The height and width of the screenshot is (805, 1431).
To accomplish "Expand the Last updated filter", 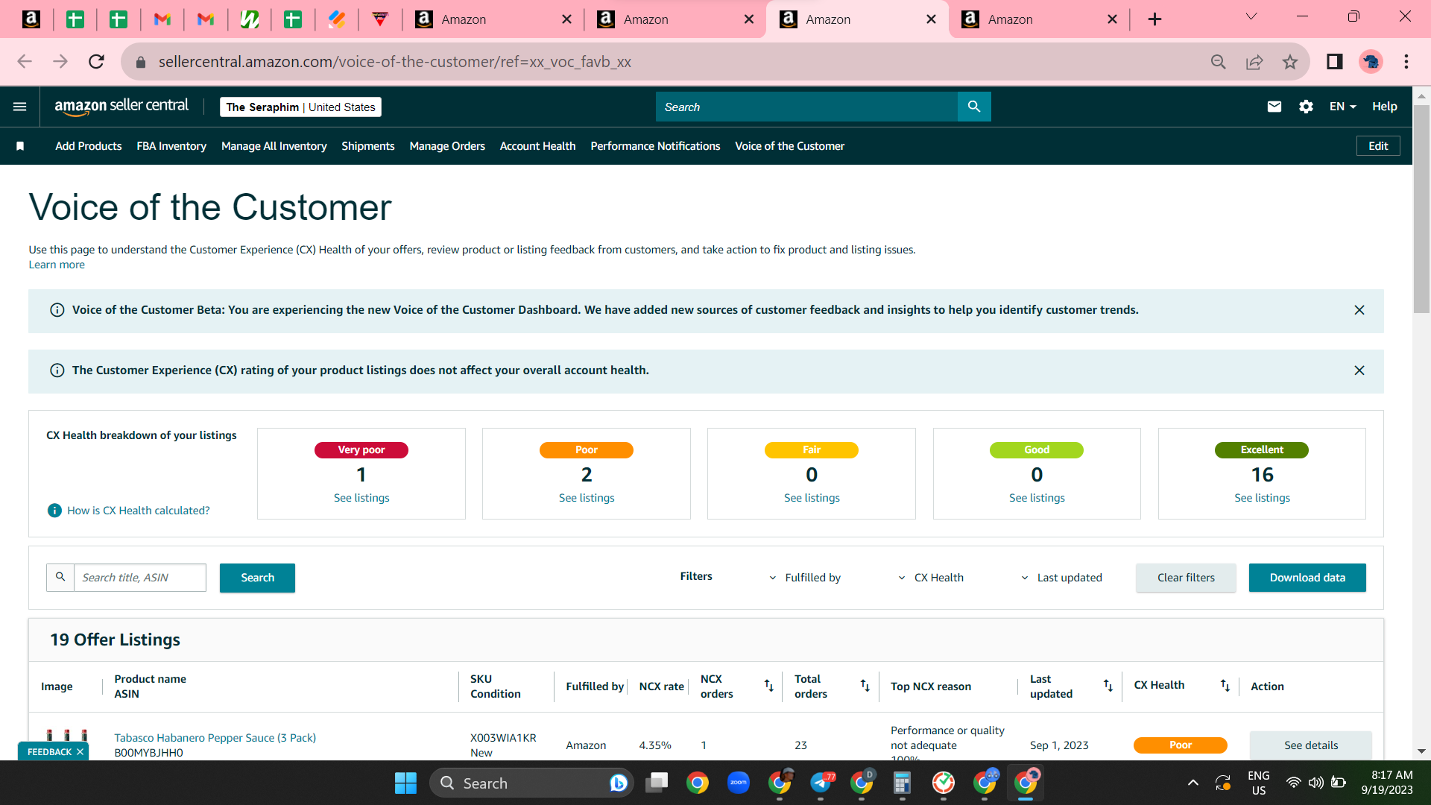I will [1061, 578].
